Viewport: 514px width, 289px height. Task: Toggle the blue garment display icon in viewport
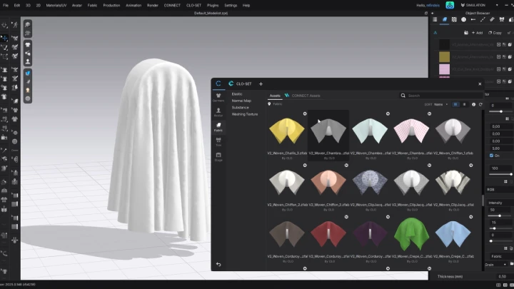click(x=28, y=73)
